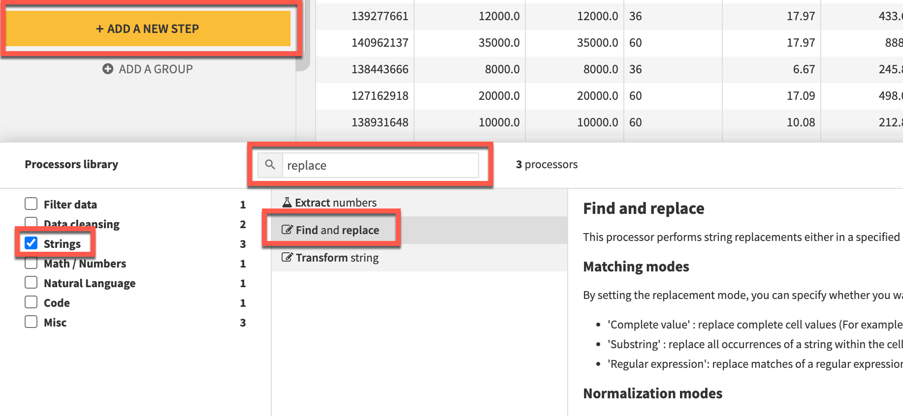The image size is (903, 416).
Task: Check the Data cleansing category
Action: click(31, 223)
